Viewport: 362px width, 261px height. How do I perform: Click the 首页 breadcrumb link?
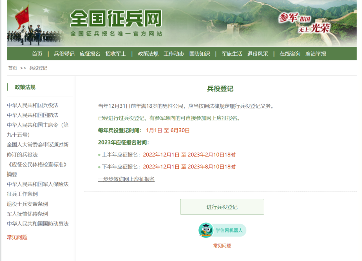click(x=13, y=68)
